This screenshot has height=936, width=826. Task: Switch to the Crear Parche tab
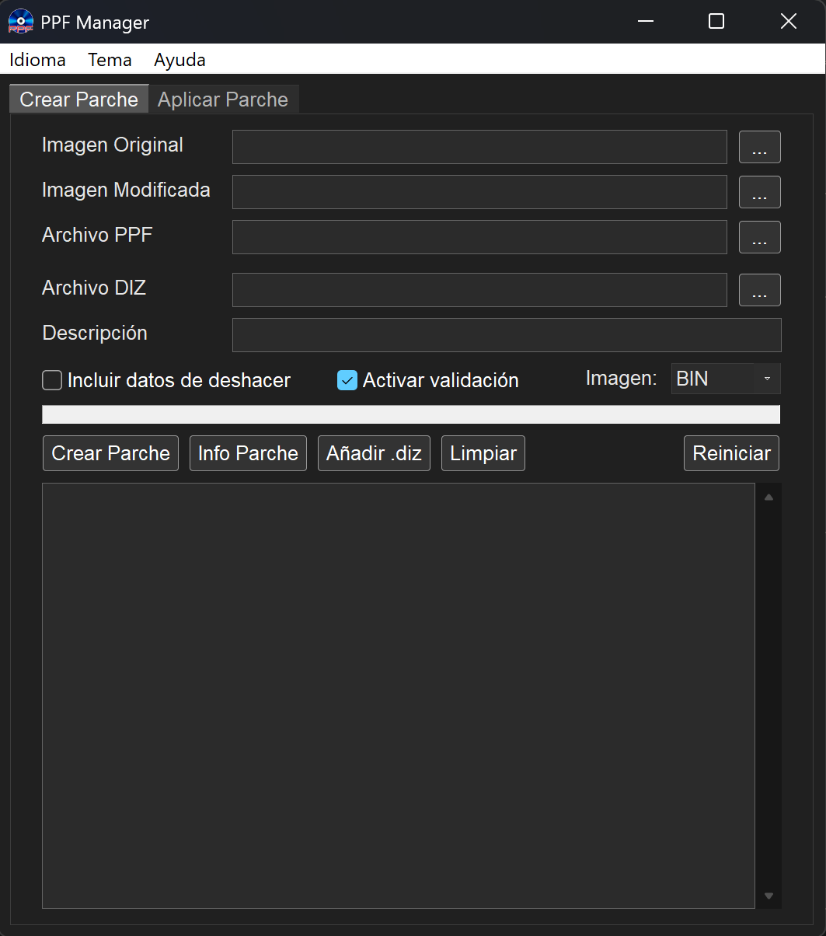pos(78,100)
